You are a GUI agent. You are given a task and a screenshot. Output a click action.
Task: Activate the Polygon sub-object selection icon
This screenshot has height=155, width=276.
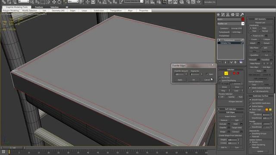click(x=234, y=73)
